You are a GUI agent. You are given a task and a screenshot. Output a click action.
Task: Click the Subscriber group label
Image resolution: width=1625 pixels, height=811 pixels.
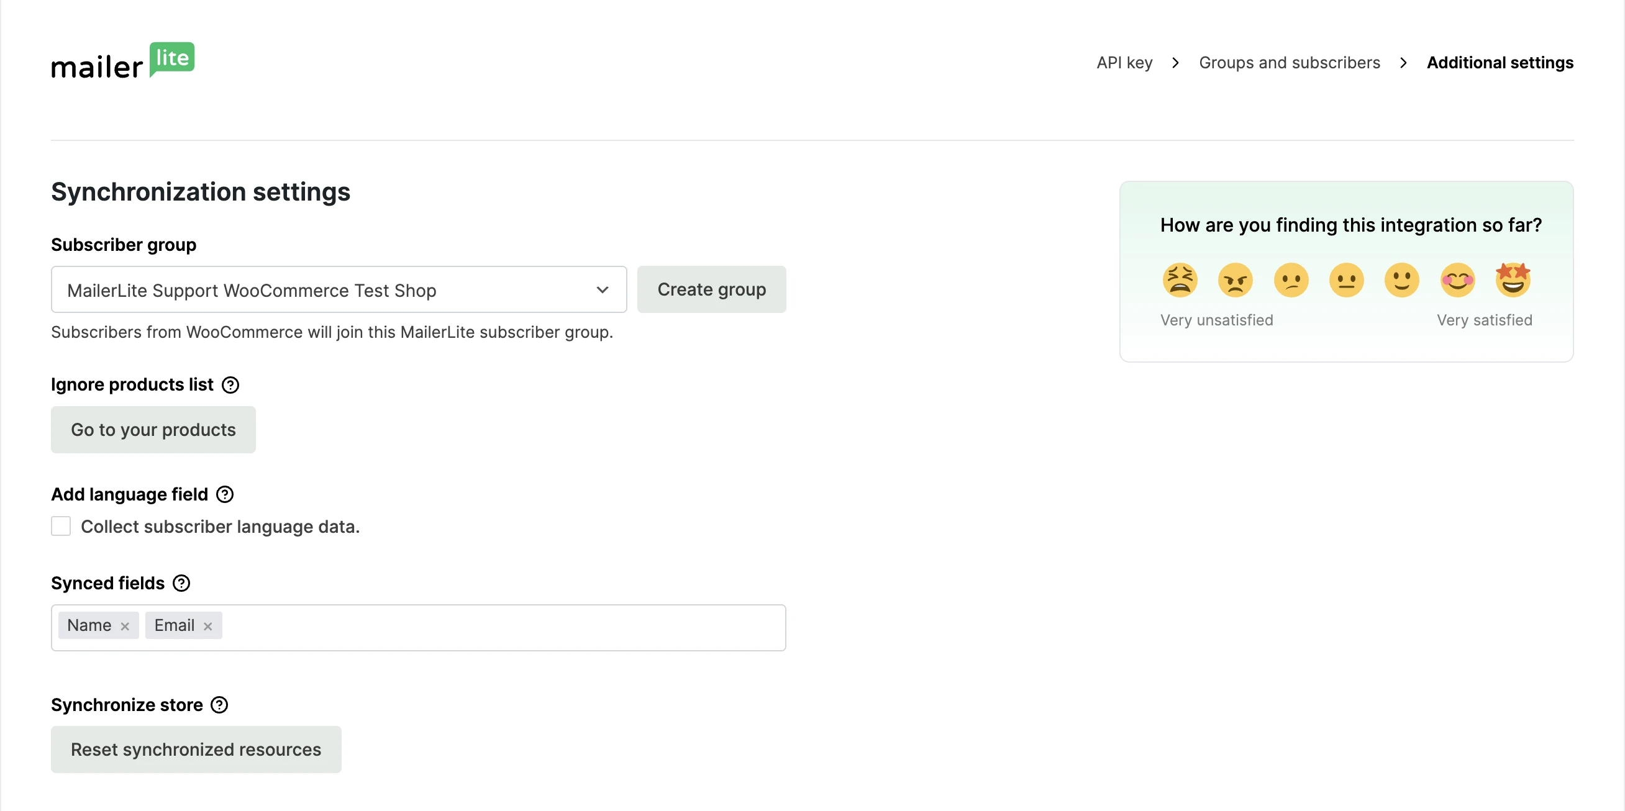click(124, 245)
